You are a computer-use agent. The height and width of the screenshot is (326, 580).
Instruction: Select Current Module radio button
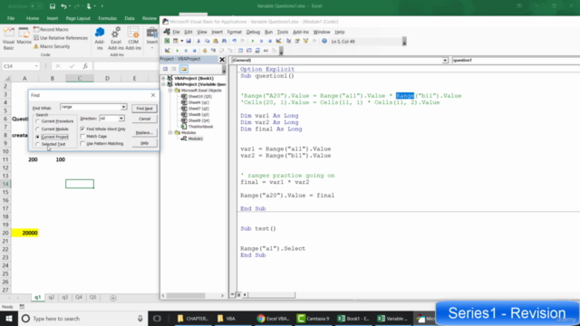point(37,129)
